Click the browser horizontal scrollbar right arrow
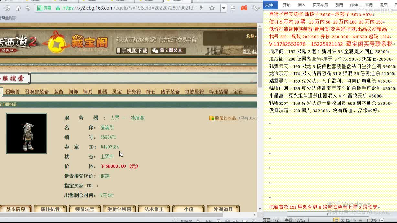Screen dimensions: 397x223 (254, 215)
